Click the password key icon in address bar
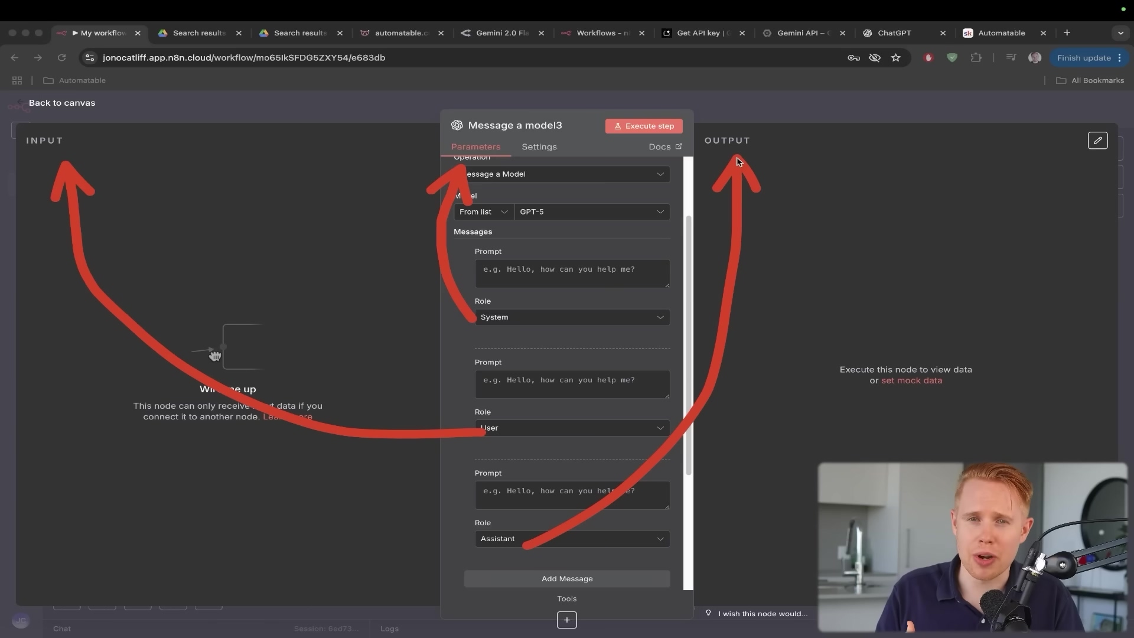The width and height of the screenshot is (1134, 638). point(853,58)
